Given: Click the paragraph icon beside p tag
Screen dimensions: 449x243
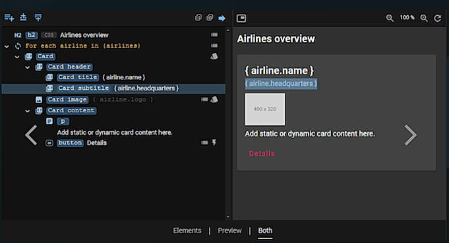Looking at the screenshot, I should pos(49,121).
